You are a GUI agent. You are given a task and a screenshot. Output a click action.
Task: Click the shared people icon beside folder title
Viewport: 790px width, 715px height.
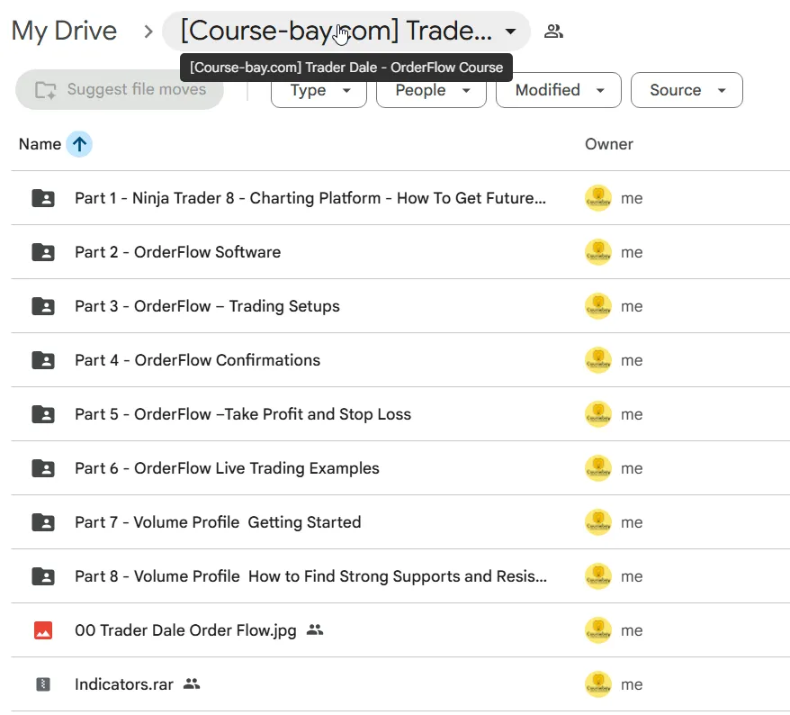553,32
